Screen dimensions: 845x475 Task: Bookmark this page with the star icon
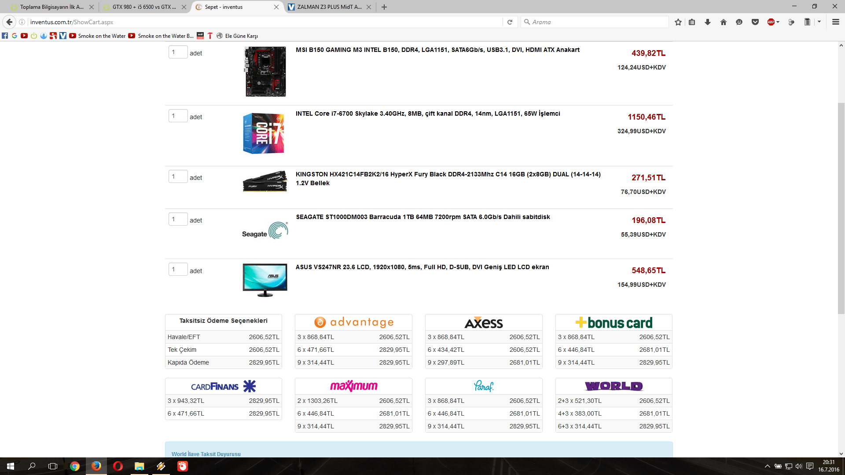tap(678, 22)
